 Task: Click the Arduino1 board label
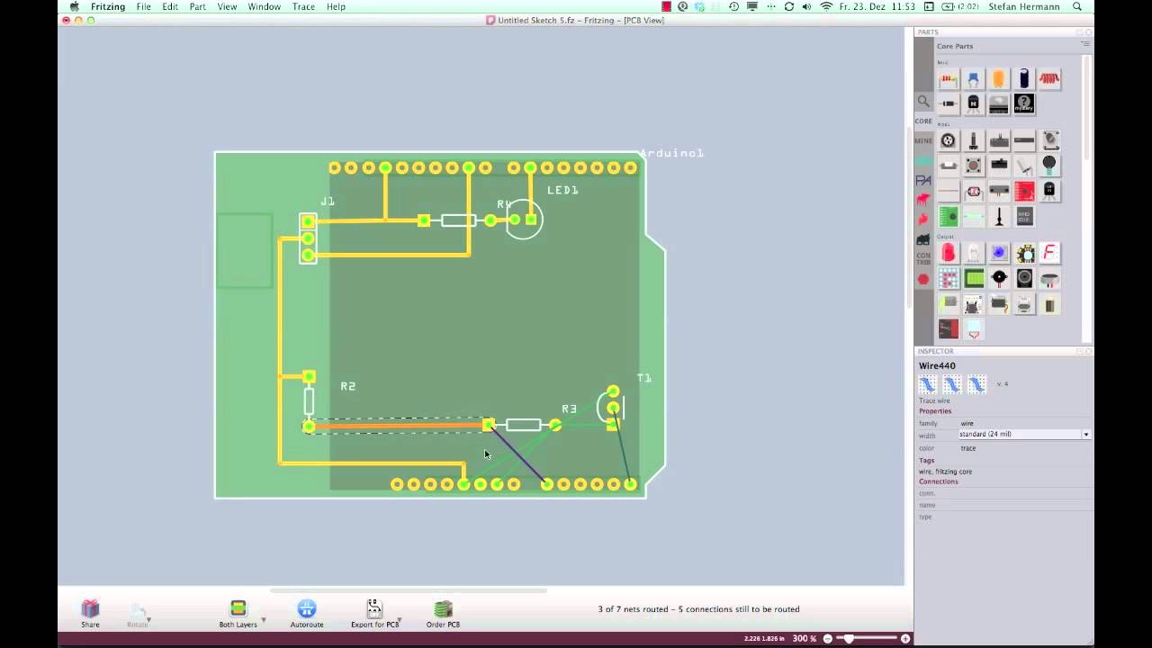click(x=672, y=154)
